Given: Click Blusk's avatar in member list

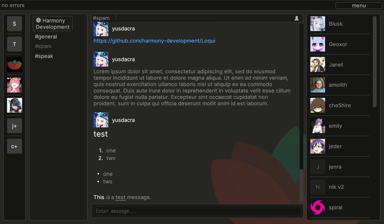Looking at the screenshot, I should point(318,24).
